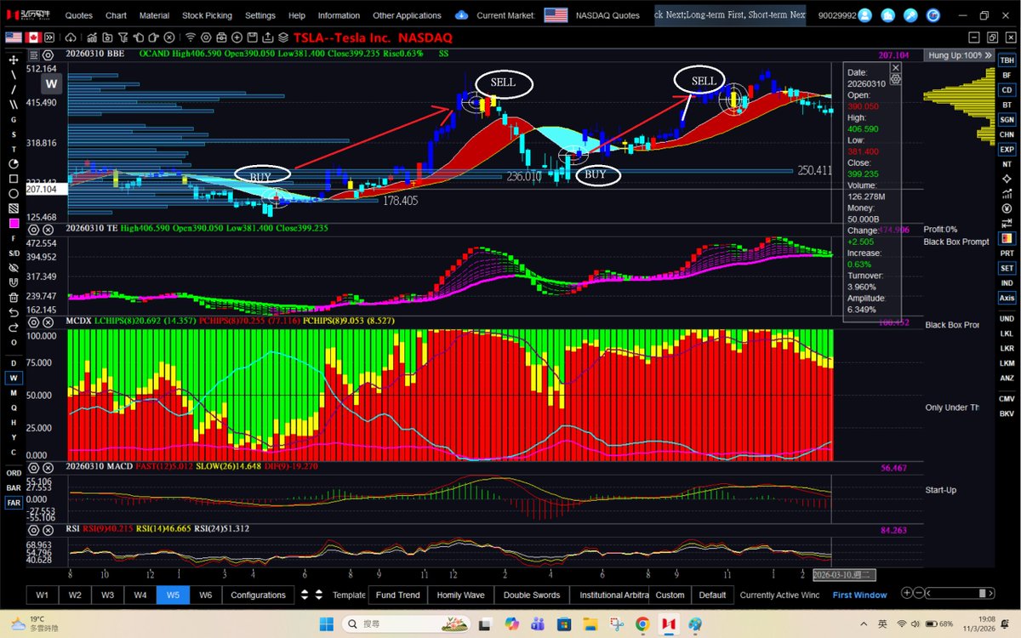Viewport: 1021px width, 638px height.
Task: Select the ellipse drawing tool
Action: [x=14, y=193]
